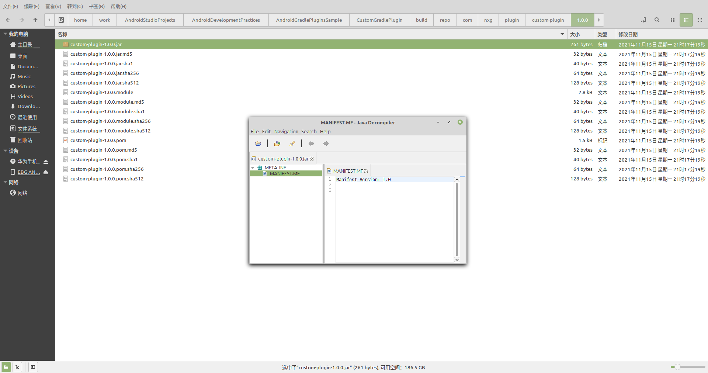Open the Home folder (主目录) in sidebar
Screen dimensions: 708x373
tap(25, 45)
